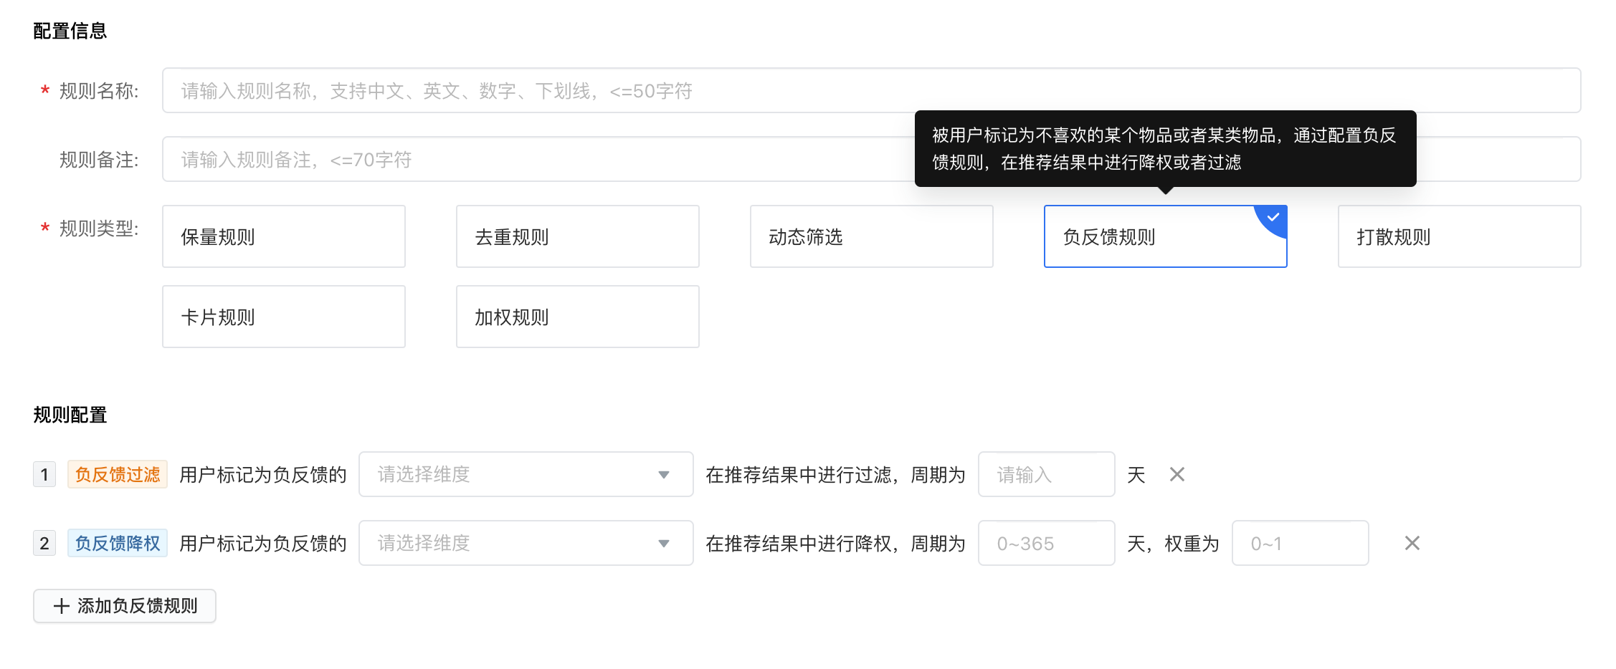
Task: Choose the 加权规则 rule type
Action: tap(578, 317)
